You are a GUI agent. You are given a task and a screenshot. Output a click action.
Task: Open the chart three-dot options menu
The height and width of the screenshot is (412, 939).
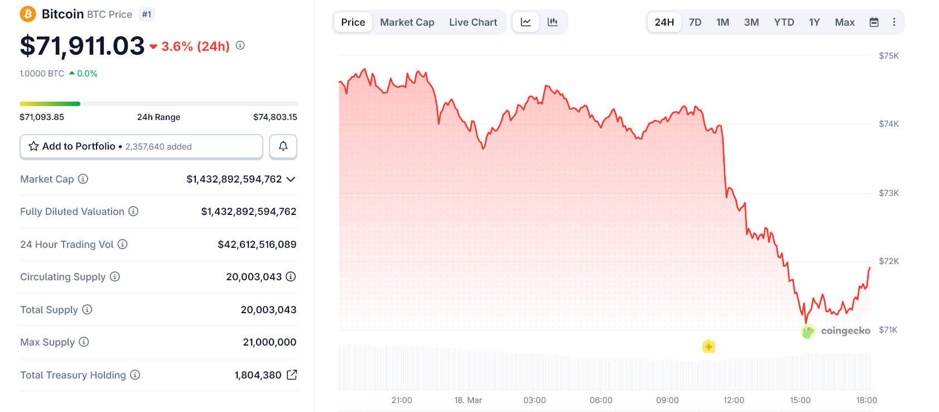894,22
